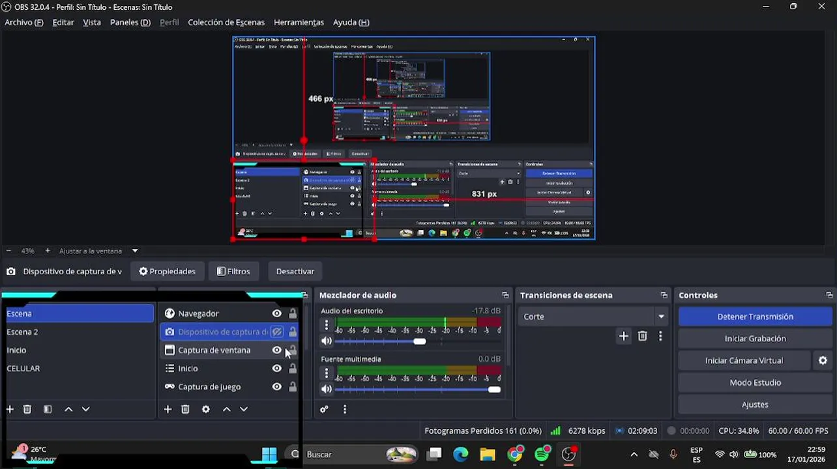The width and height of the screenshot is (837, 469).
Task: Open advanced audio properties gears icon
Action: coord(324,409)
